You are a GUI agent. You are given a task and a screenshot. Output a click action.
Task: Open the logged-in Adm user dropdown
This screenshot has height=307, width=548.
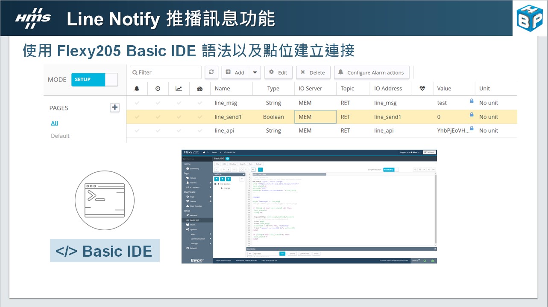tap(410, 152)
